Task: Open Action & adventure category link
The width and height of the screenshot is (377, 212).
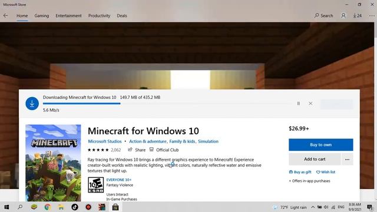Action: coord(148,141)
